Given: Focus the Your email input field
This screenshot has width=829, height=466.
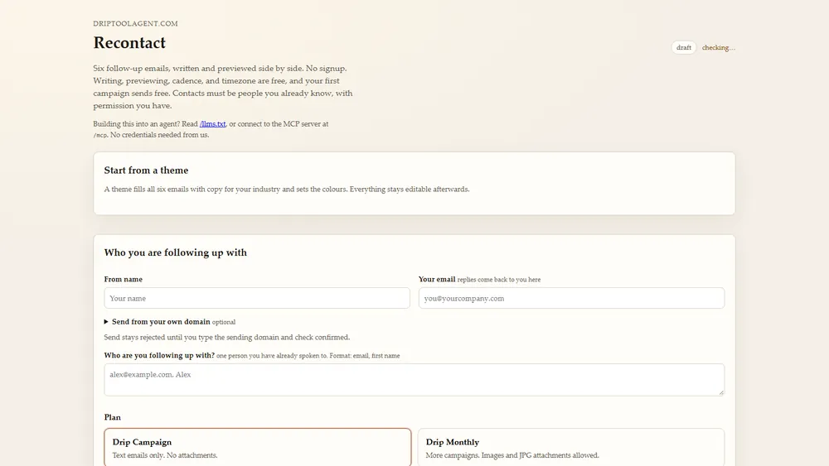Looking at the screenshot, I should pos(571,298).
